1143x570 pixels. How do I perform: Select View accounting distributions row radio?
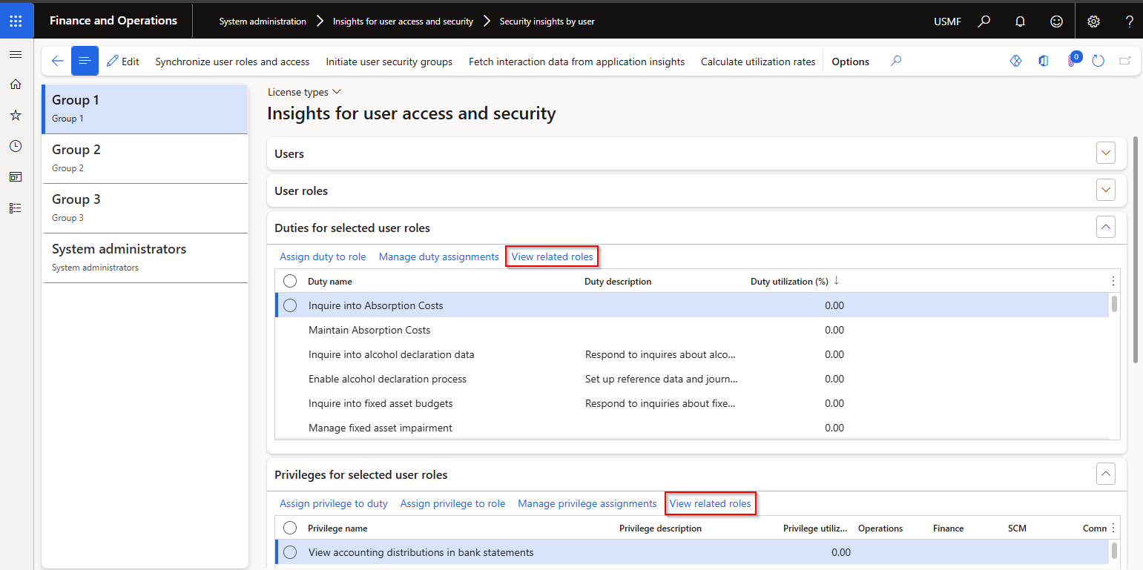[290, 552]
